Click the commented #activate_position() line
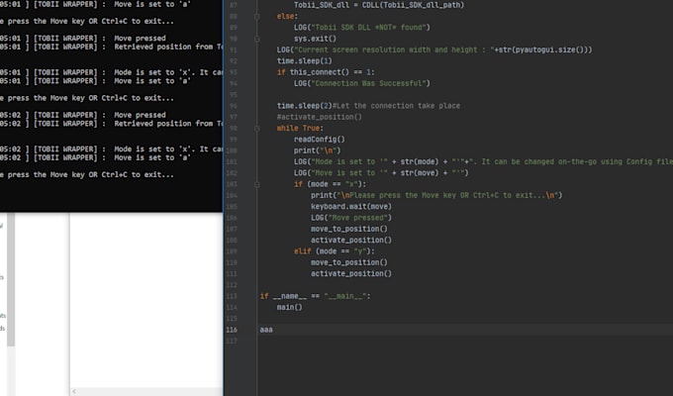The image size is (673, 396). (x=320, y=117)
